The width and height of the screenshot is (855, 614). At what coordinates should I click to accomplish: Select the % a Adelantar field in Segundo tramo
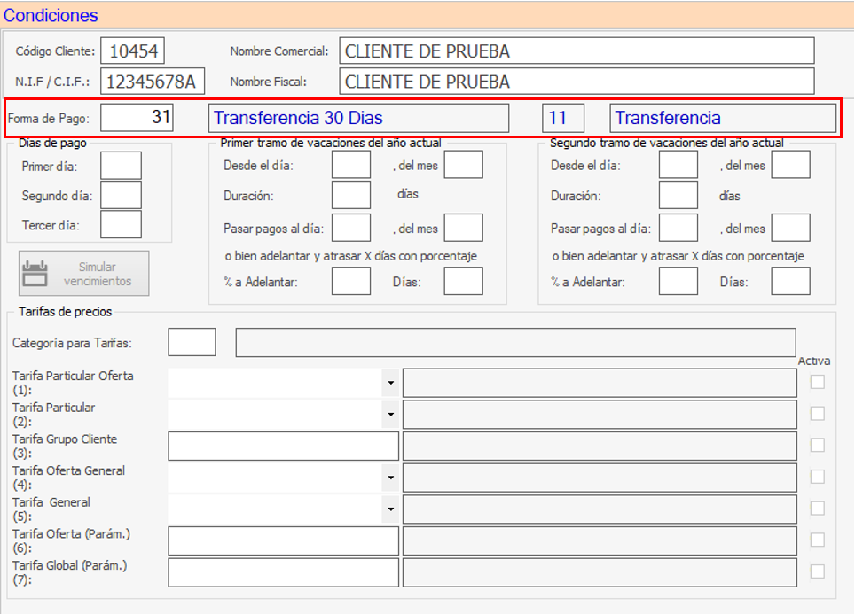[x=679, y=281]
